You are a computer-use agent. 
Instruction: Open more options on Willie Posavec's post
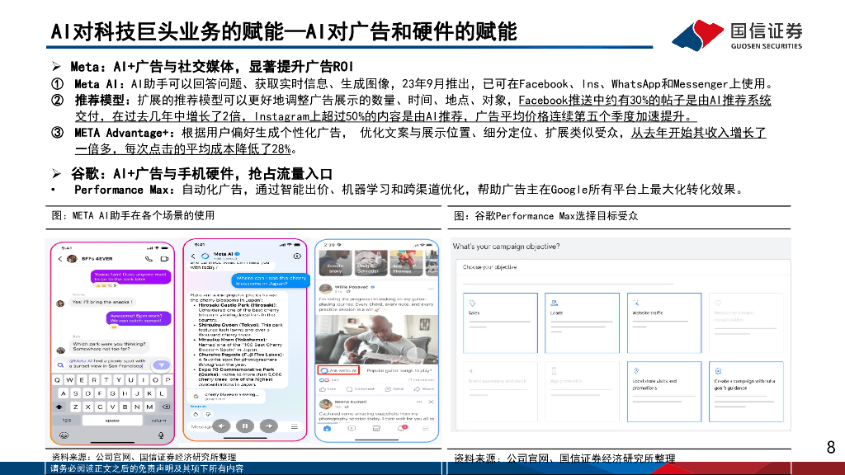(x=431, y=287)
